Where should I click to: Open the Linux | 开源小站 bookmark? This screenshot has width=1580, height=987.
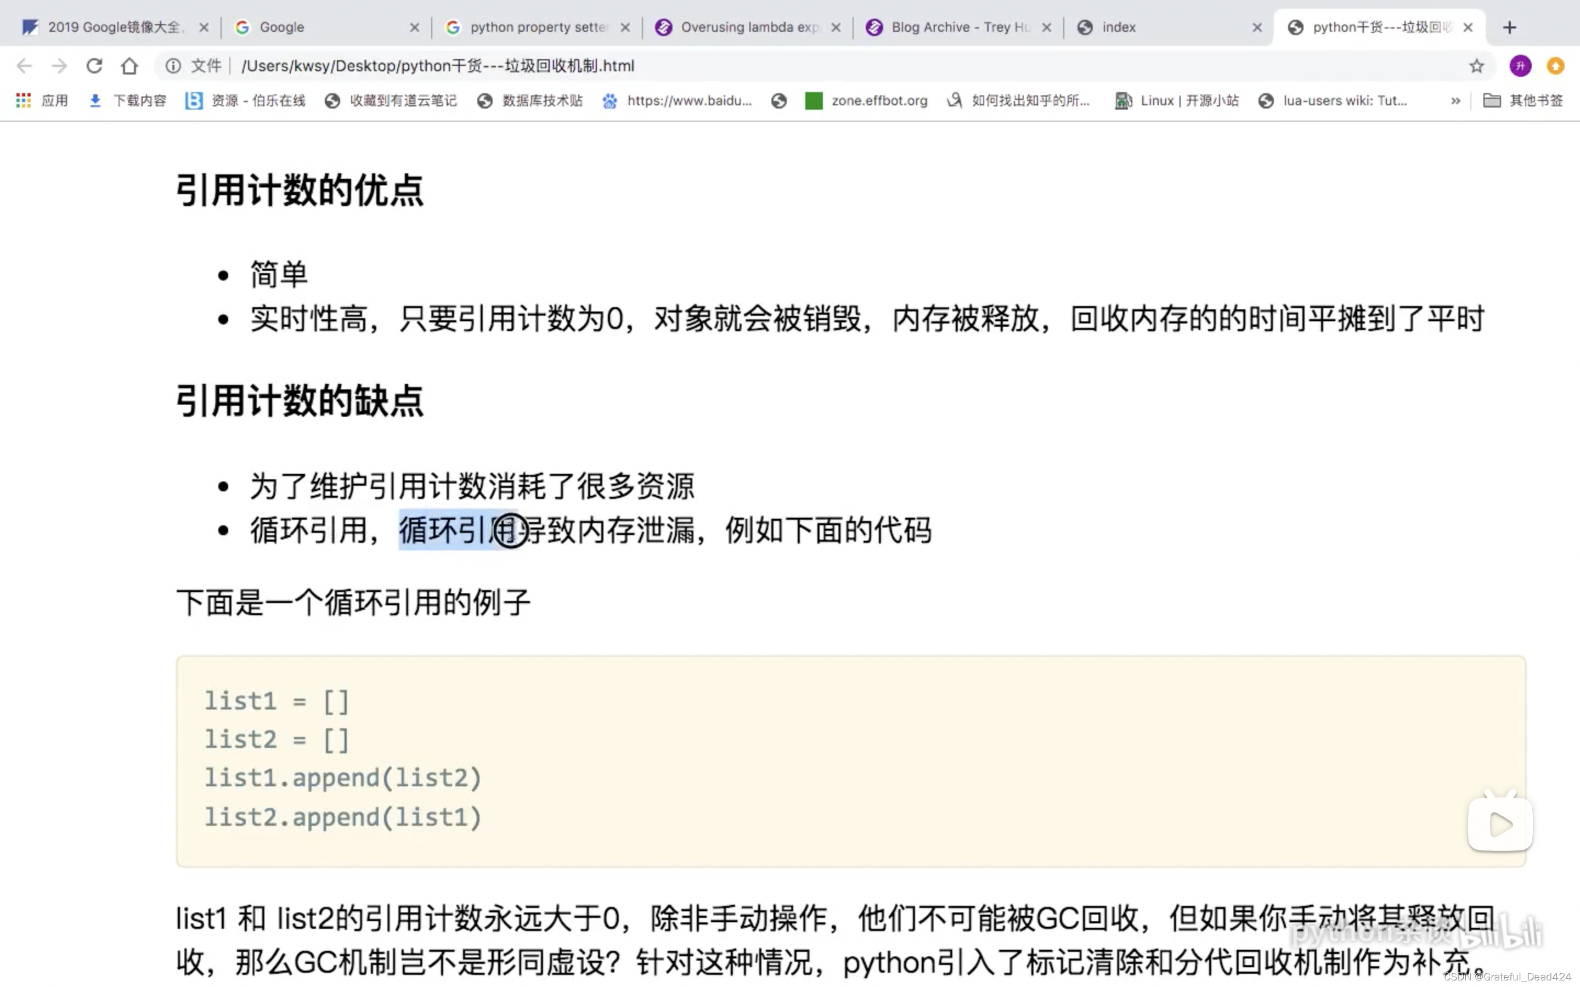[1177, 100]
